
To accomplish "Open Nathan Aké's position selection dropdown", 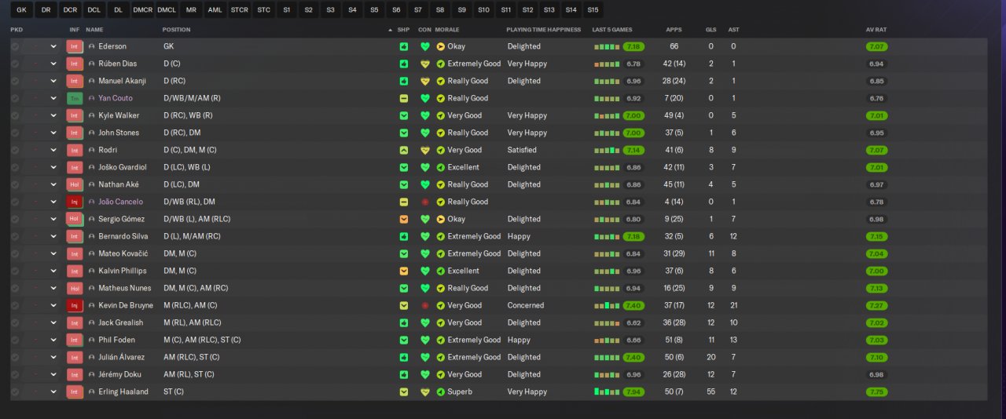I will click(53, 184).
